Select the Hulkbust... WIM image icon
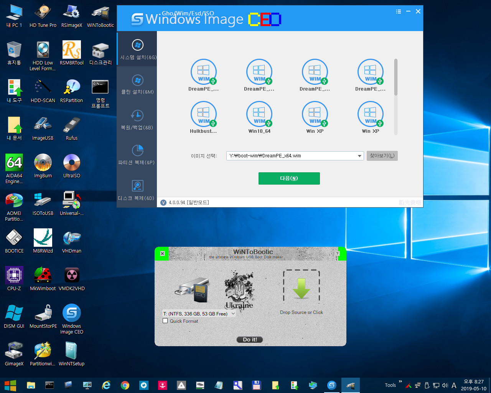Viewport: 491px width, 393px height. tap(203, 114)
